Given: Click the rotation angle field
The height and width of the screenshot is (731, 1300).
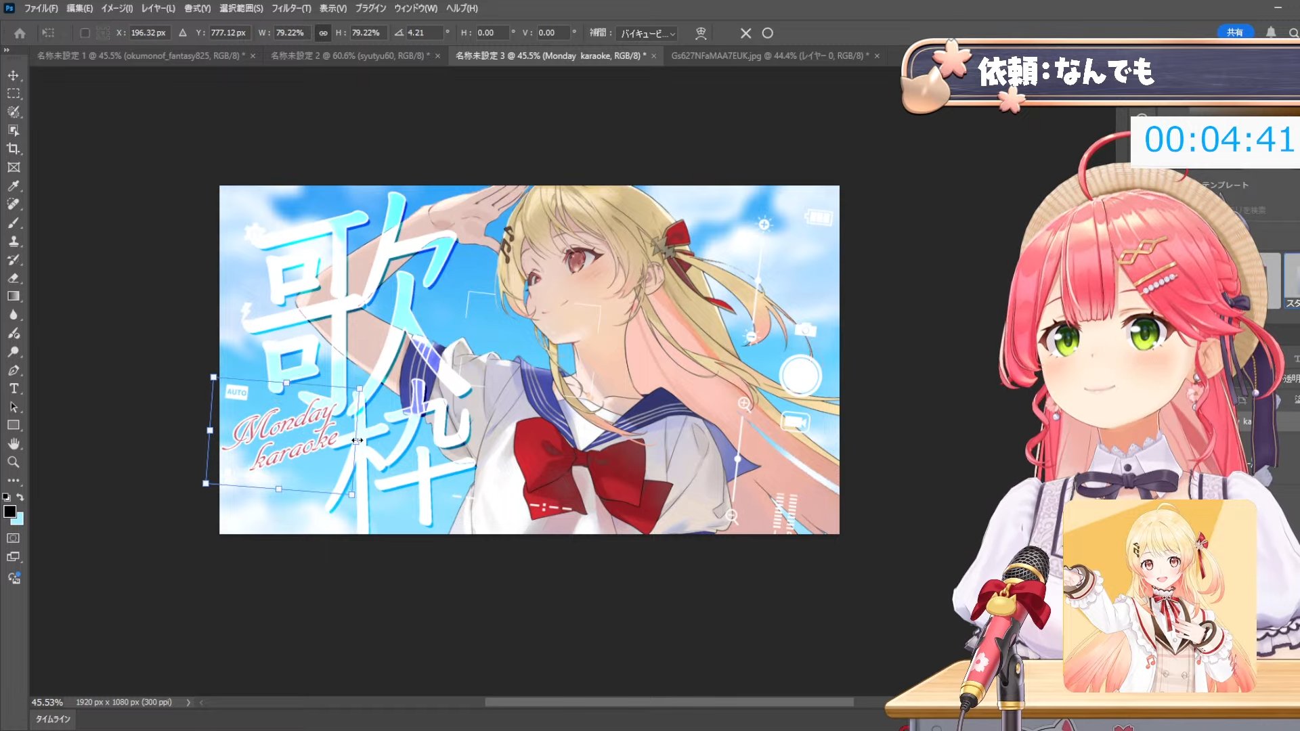Looking at the screenshot, I should click(425, 32).
